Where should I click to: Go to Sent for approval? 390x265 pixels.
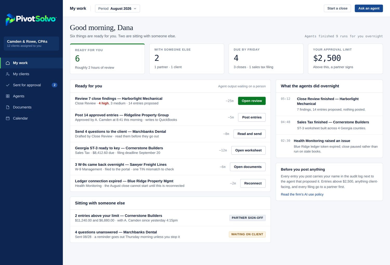(x=31, y=85)
